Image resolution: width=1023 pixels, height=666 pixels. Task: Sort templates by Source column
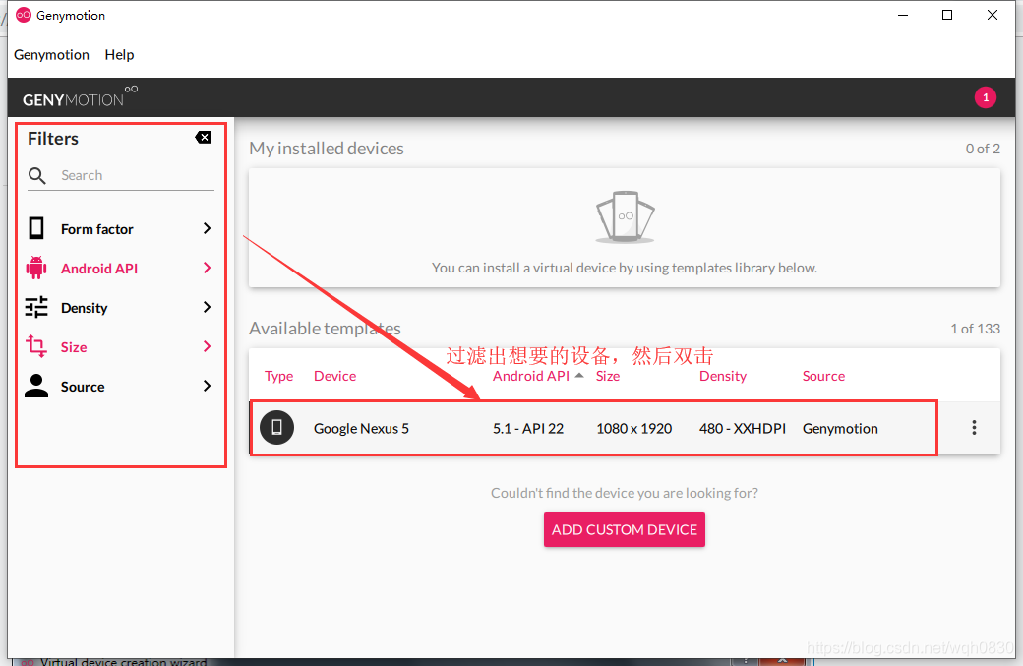coord(823,376)
